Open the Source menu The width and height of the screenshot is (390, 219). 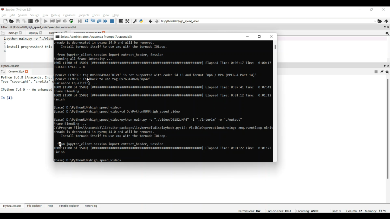(x=35, y=15)
